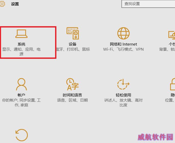Click the Personalization monitor icon

pos(172,35)
